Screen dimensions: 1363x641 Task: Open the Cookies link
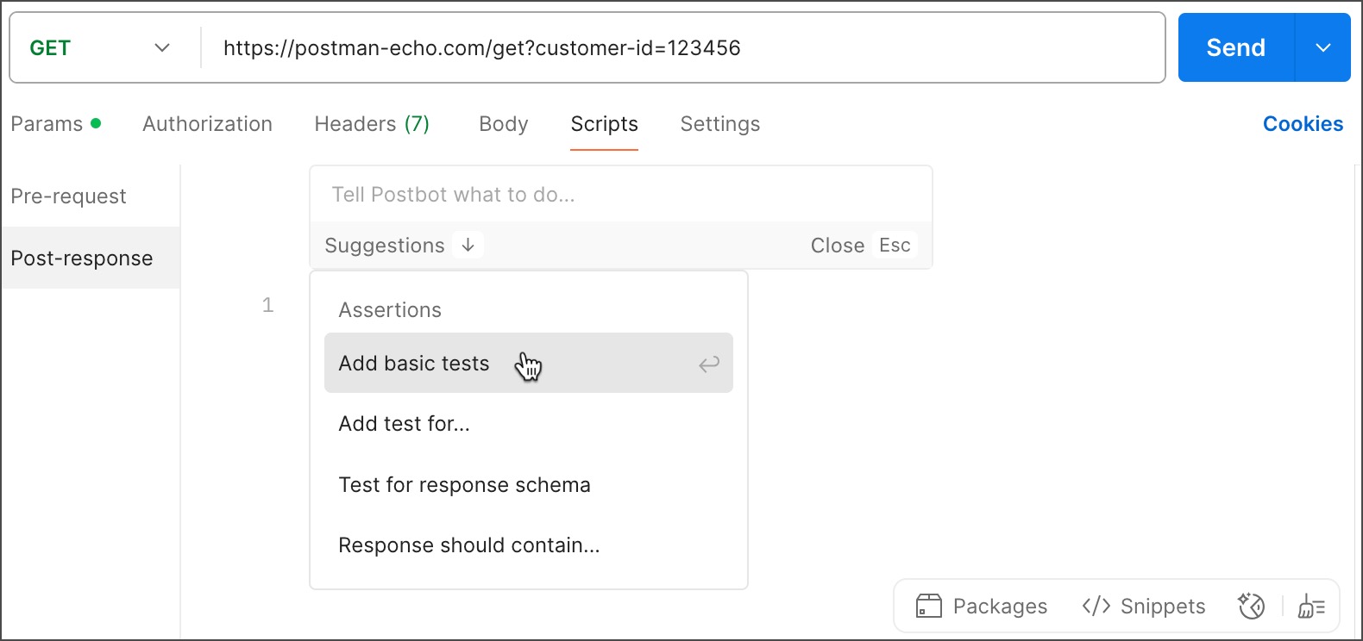pyautogui.click(x=1303, y=124)
